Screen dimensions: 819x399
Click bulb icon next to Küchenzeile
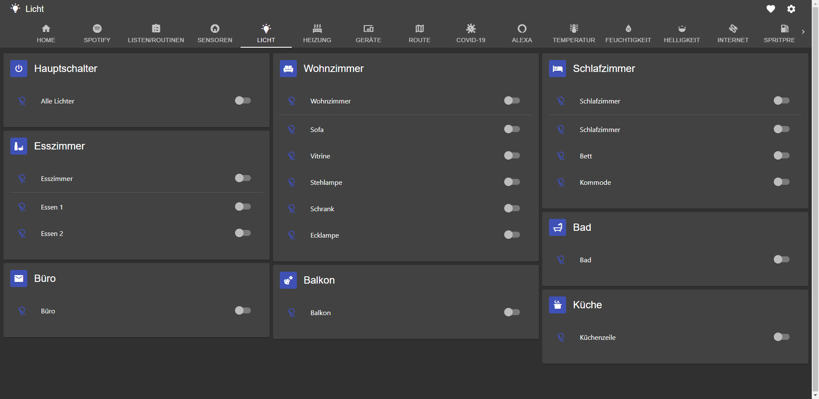(x=561, y=337)
